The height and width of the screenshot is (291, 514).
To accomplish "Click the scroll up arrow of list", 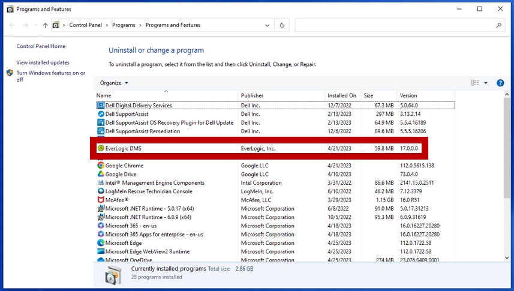I will (507, 94).
